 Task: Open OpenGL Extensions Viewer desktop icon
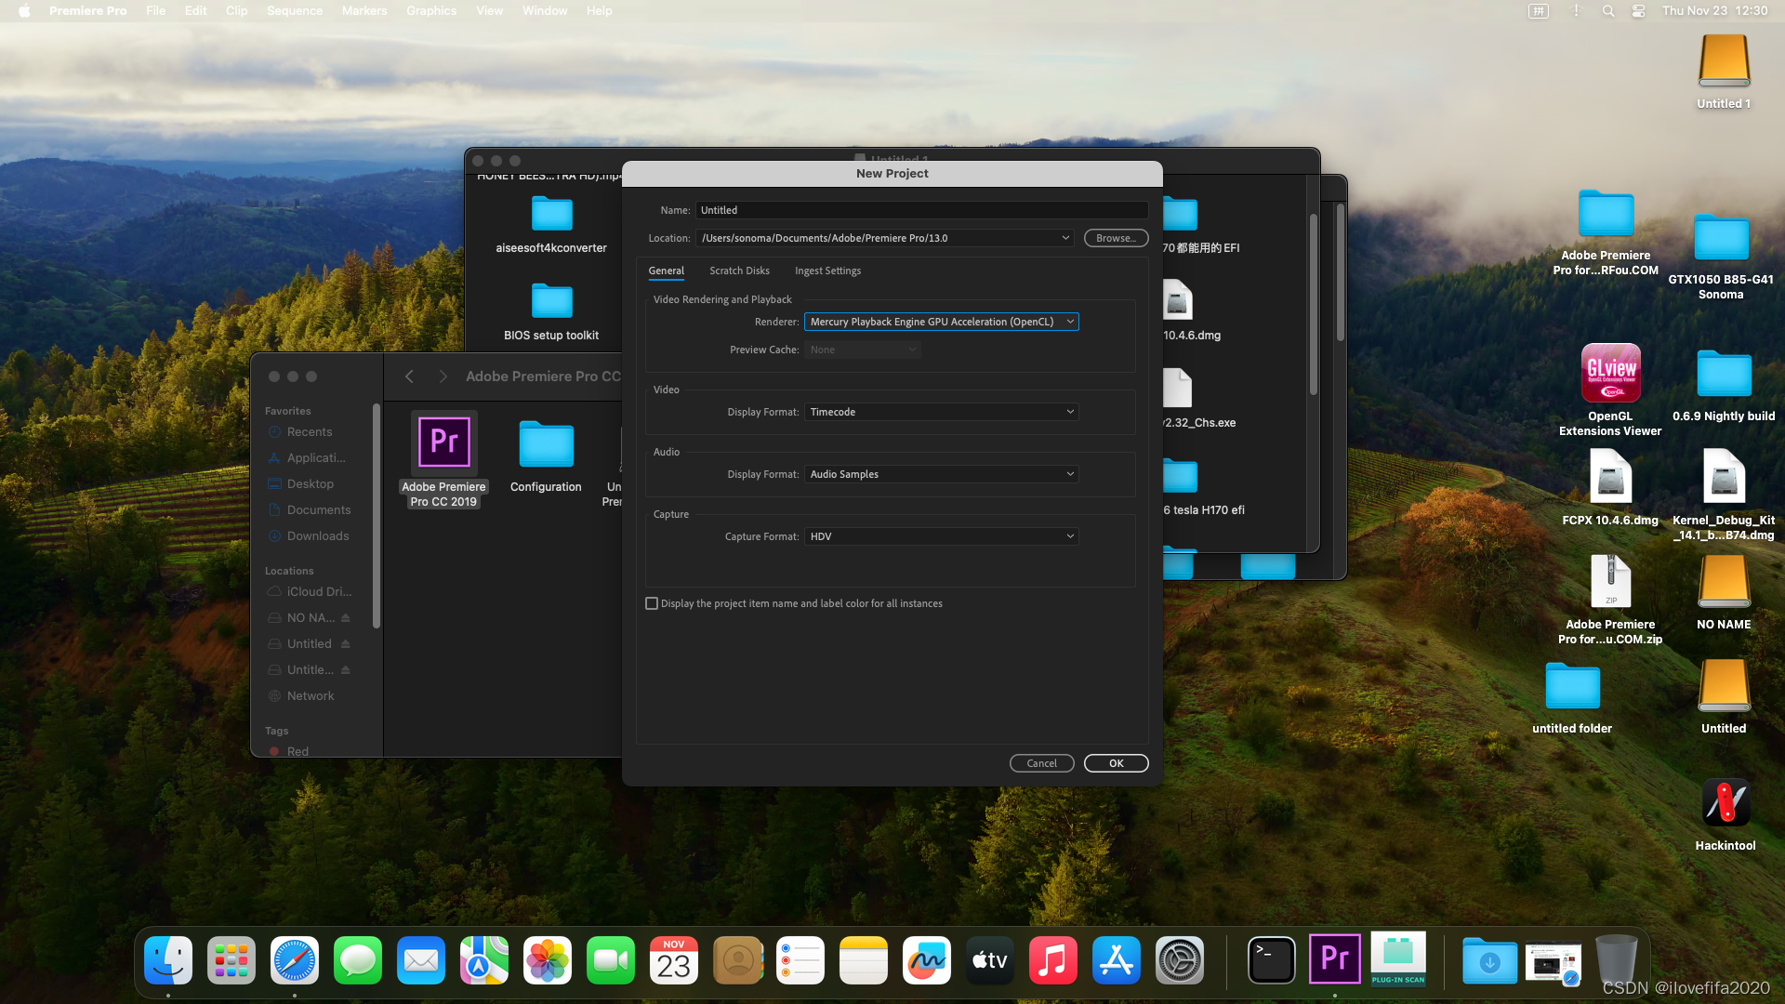1610,374
